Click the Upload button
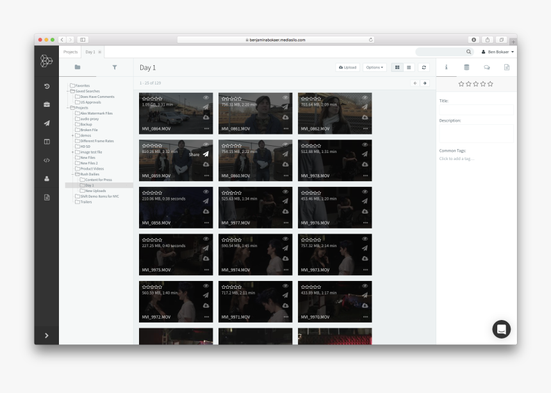Screen dimensions: 551x393 347,67
